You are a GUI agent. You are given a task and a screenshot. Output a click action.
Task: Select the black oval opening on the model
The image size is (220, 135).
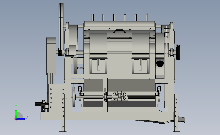[160, 63]
